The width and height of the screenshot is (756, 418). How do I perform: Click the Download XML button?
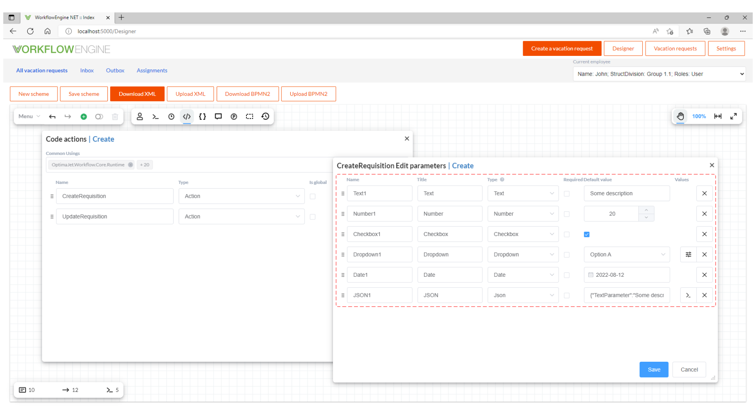(137, 94)
